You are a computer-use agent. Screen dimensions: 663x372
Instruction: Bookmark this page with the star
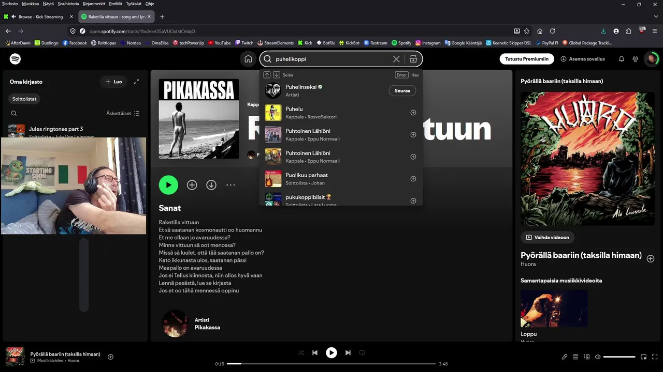pos(527,31)
